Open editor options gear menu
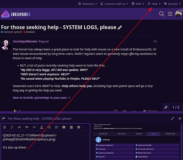 (79, 127)
